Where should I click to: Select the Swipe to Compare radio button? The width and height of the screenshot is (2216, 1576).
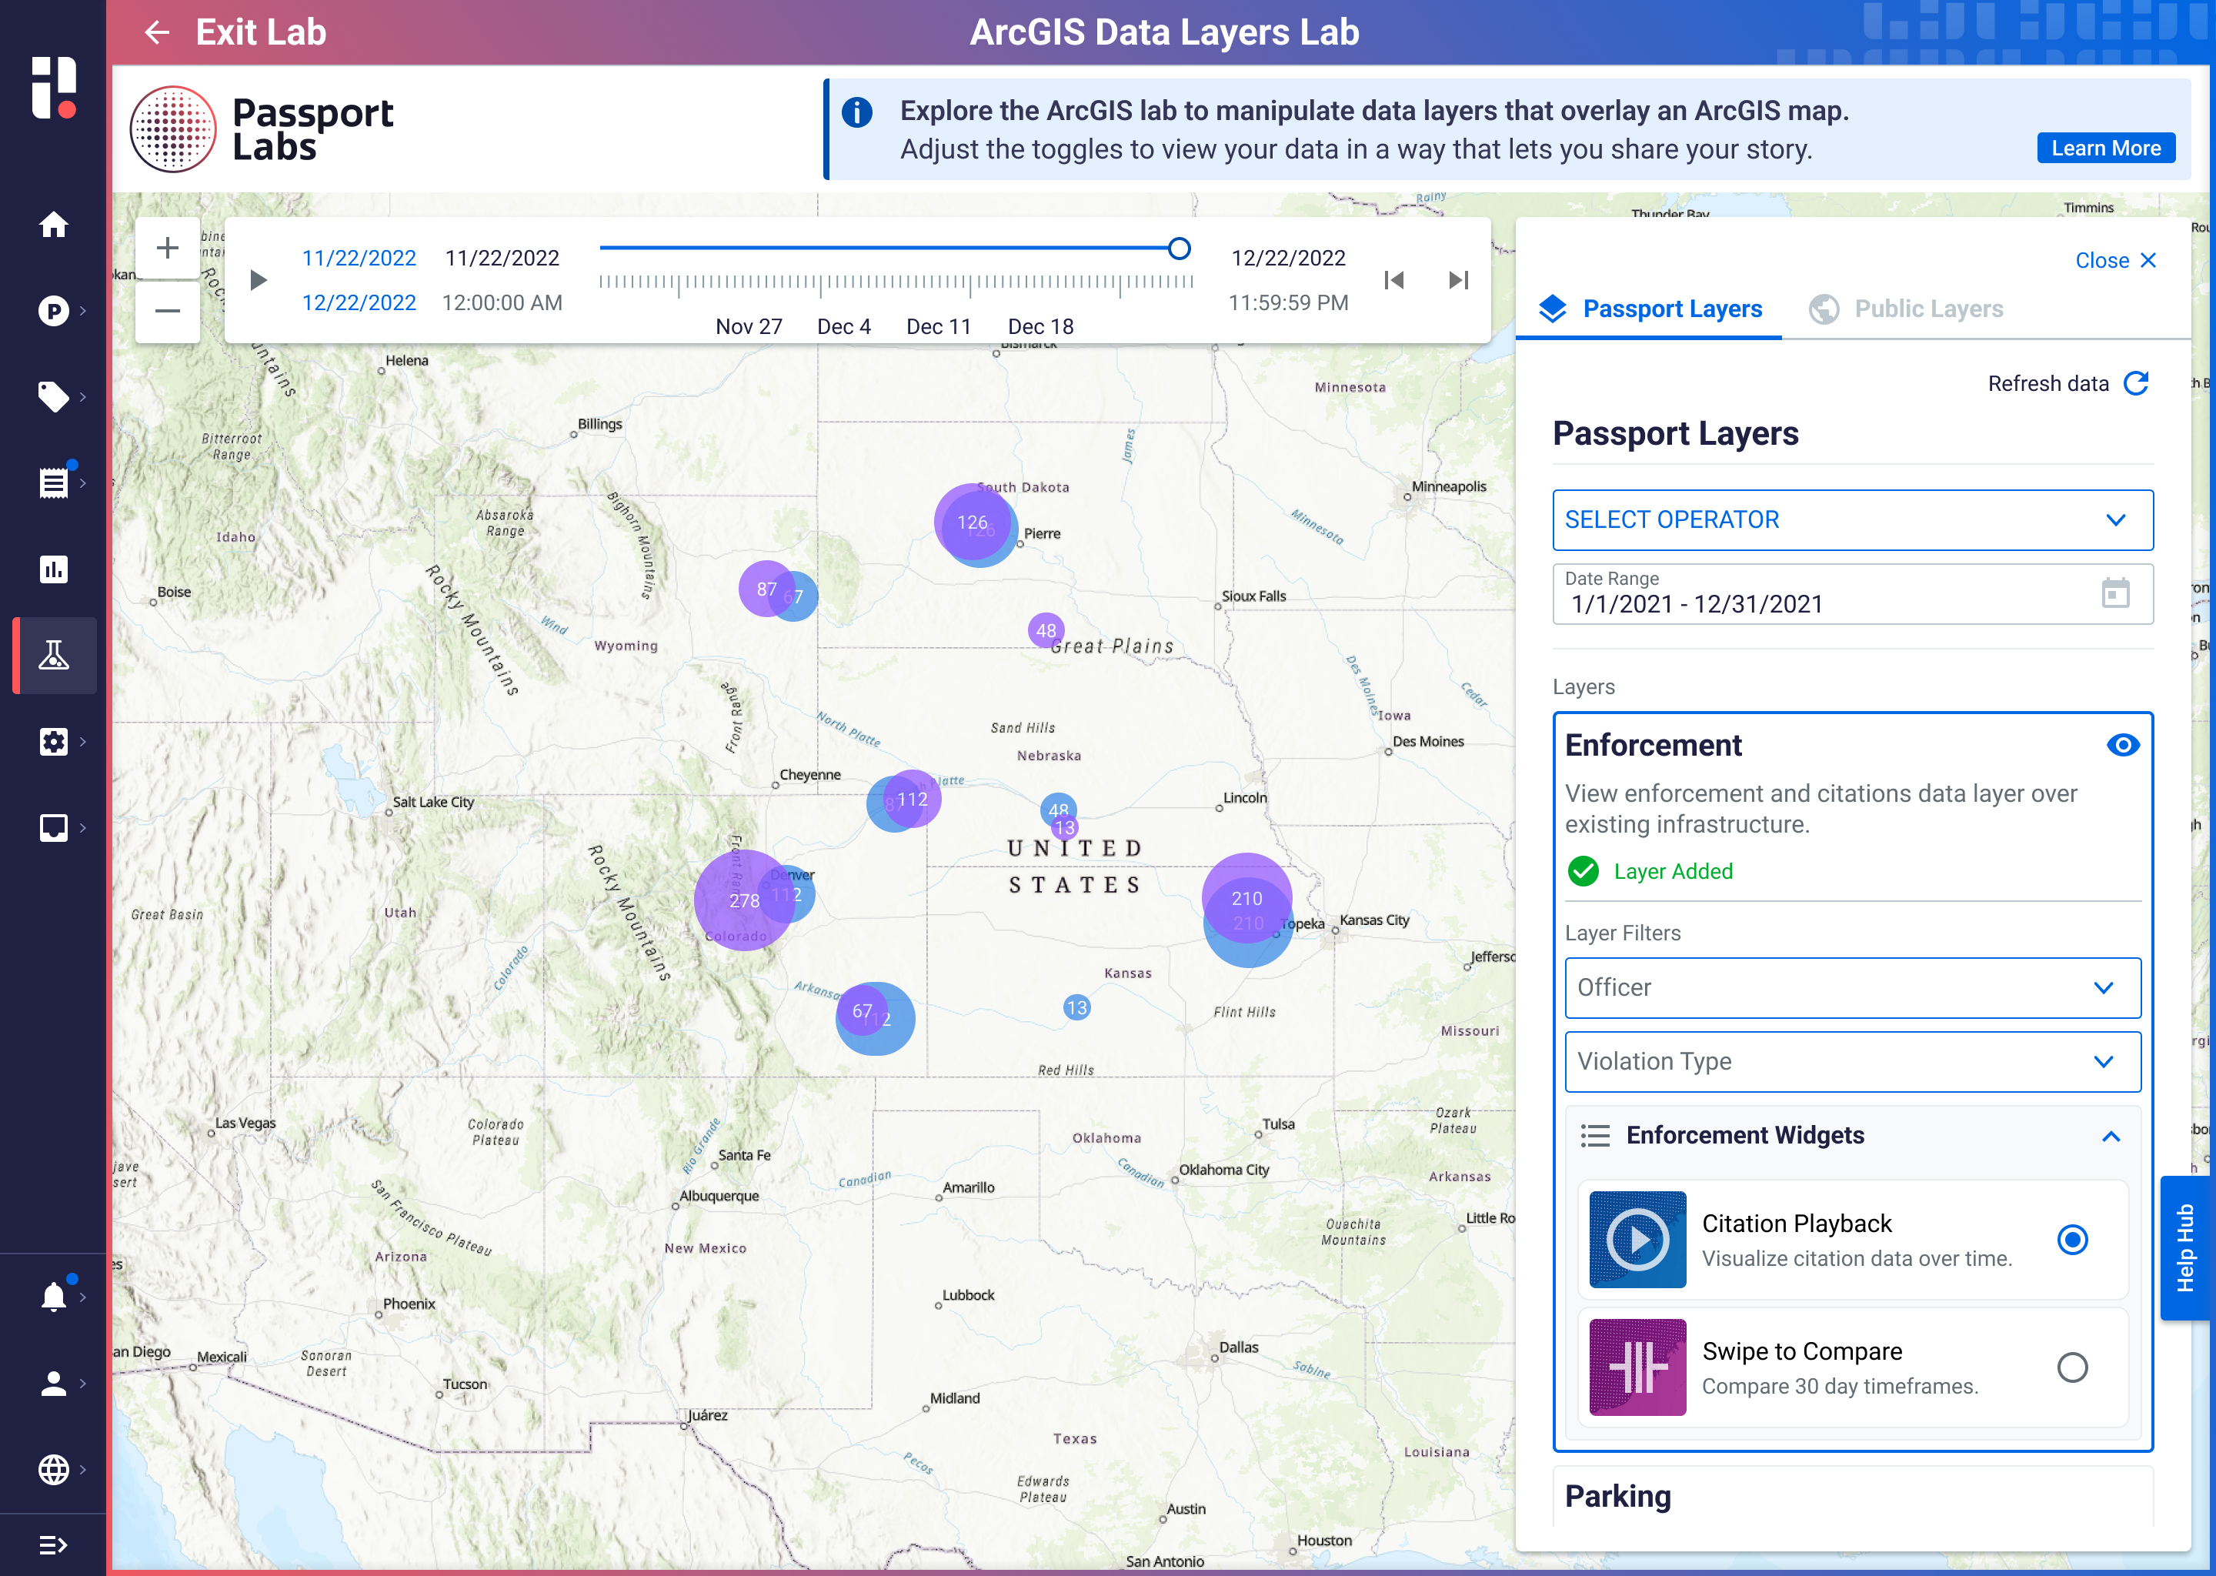(x=2072, y=1367)
